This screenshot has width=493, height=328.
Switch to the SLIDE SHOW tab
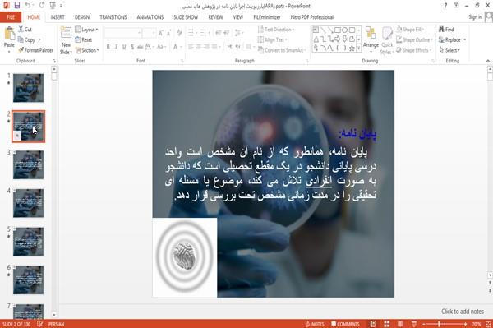point(186,17)
